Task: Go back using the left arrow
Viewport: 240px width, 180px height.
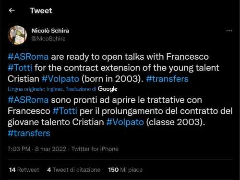Action: tap(12, 11)
